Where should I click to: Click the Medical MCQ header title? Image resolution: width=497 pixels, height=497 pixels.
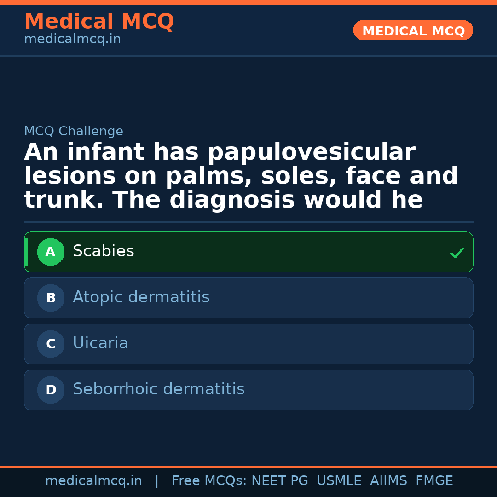pos(99,22)
